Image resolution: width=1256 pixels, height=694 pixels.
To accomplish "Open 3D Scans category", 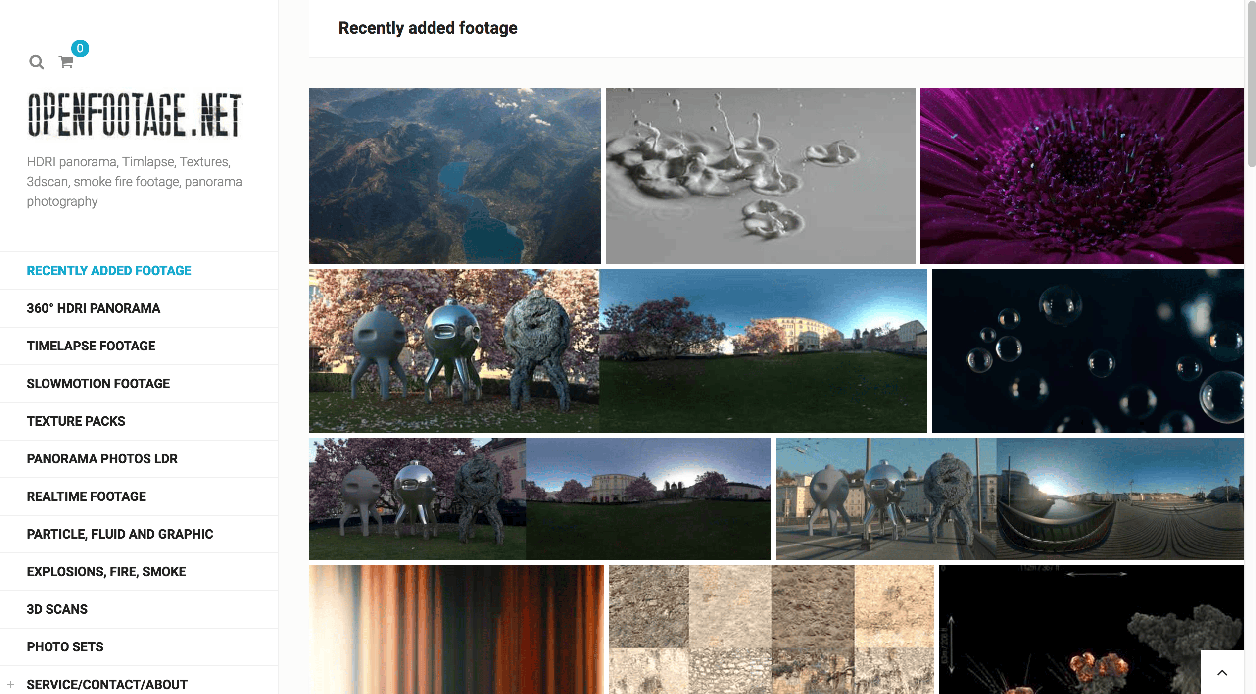I will pyautogui.click(x=57, y=609).
